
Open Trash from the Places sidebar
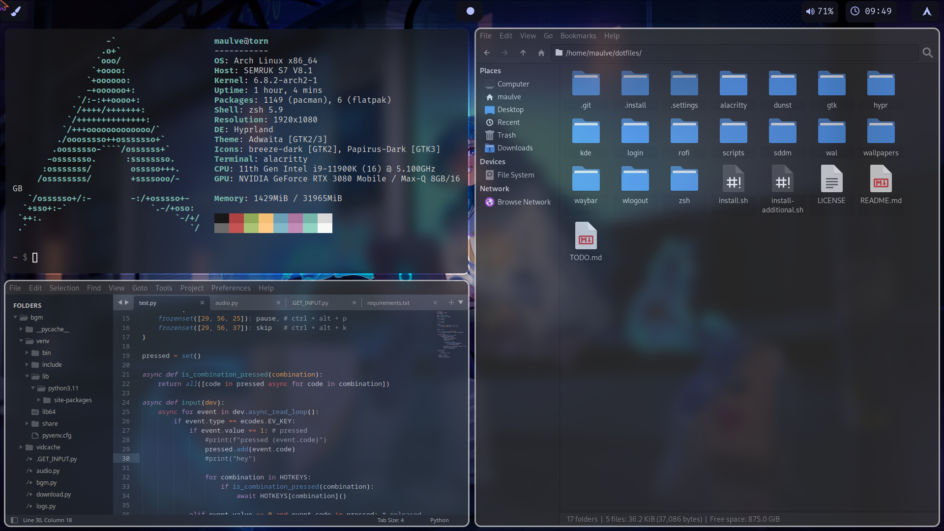(x=505, y=135)
